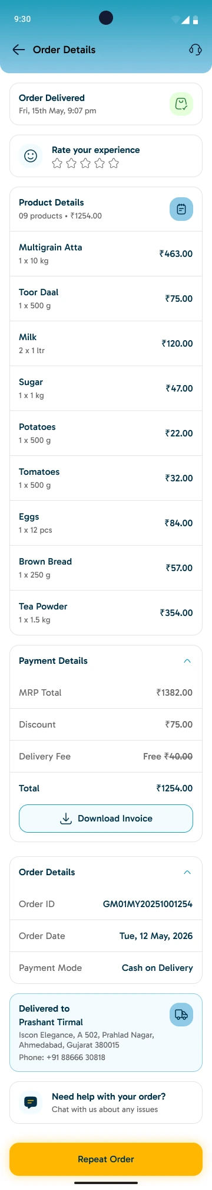Image resolution: width=212 pixels, height=1190 pixels.
Task: Collapse the Payment Details section
Action: (x=187, y=661)
